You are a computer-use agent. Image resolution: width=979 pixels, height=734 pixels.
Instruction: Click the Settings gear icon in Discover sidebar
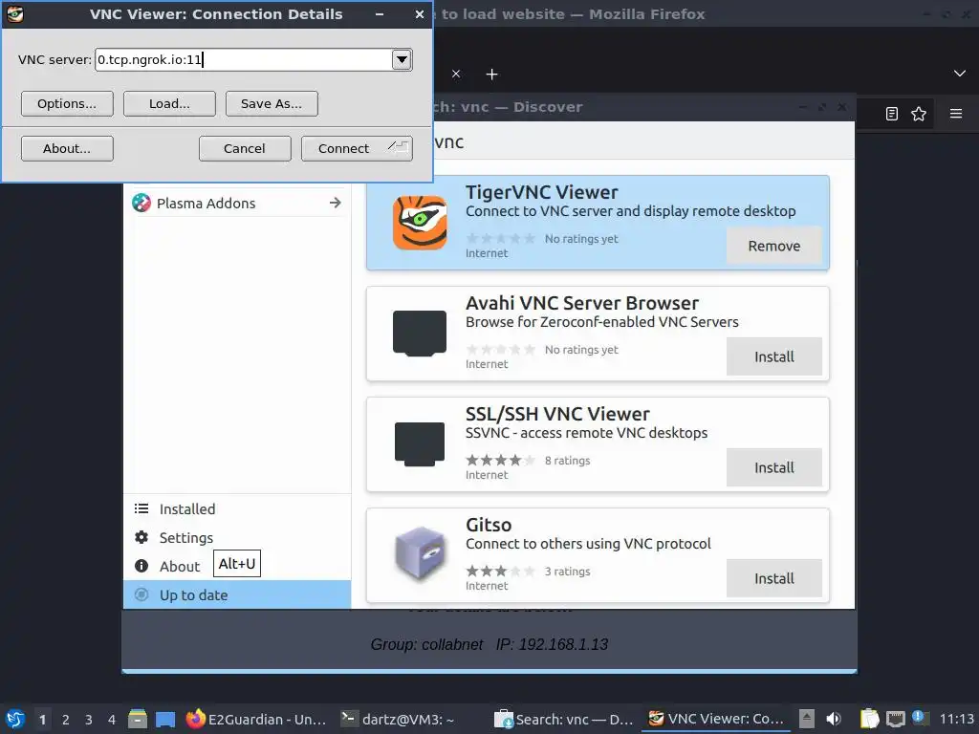point(141,537)
